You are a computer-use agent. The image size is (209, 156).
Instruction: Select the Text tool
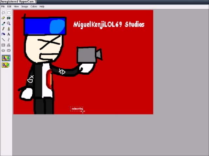click(9, 34)
